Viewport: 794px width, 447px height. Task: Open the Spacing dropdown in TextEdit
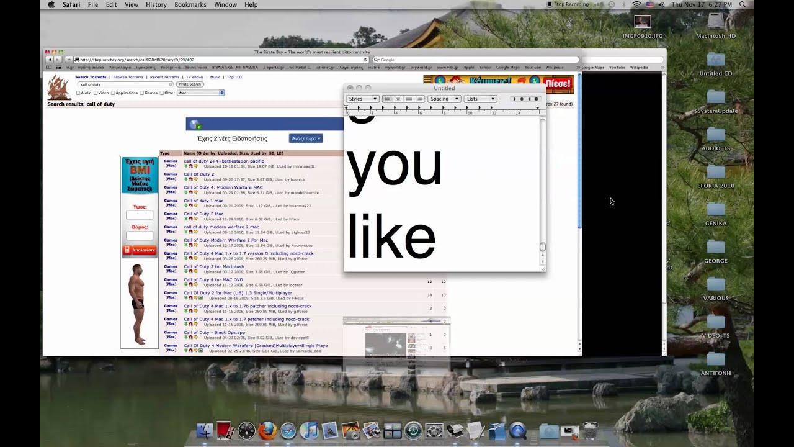point(444,99)
